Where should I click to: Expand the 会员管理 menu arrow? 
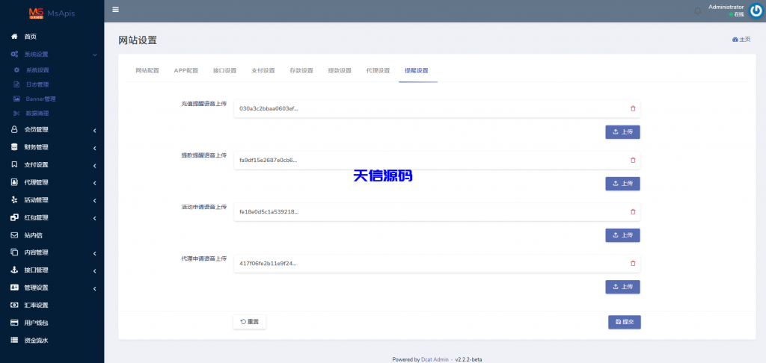(95, 131)
